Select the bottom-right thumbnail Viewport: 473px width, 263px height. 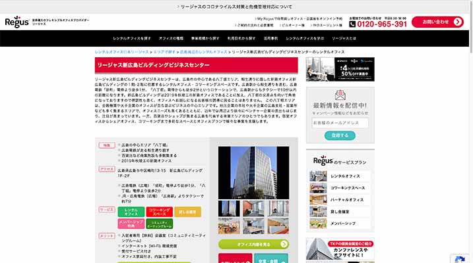click(x=278, y=226)
